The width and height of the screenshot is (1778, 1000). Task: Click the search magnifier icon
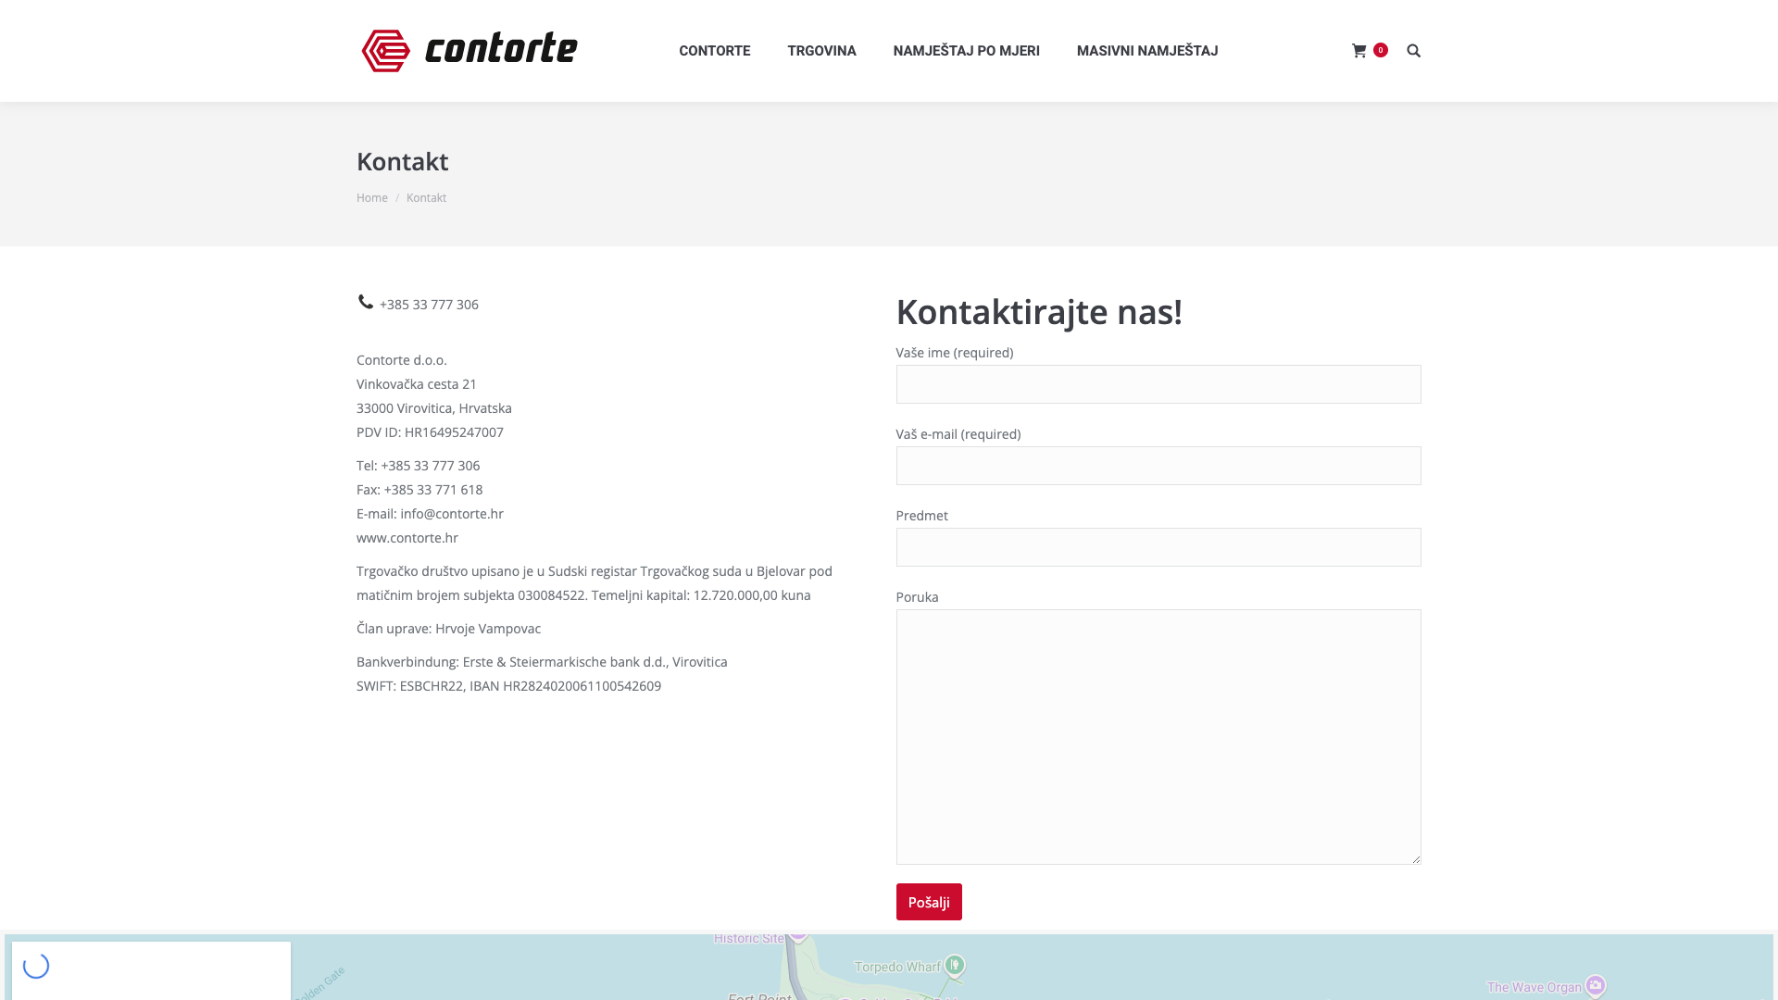tap(1413, 51)
